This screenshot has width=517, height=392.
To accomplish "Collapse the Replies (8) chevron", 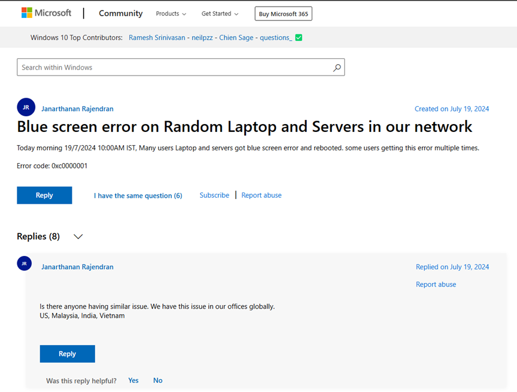I will [78, 237].
